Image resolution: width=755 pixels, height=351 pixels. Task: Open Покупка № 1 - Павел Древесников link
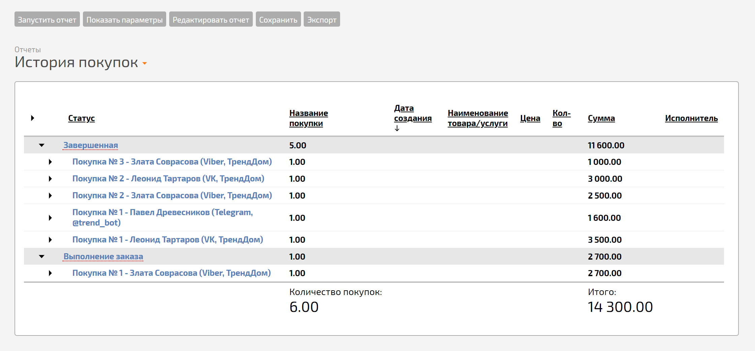(163, 217)
